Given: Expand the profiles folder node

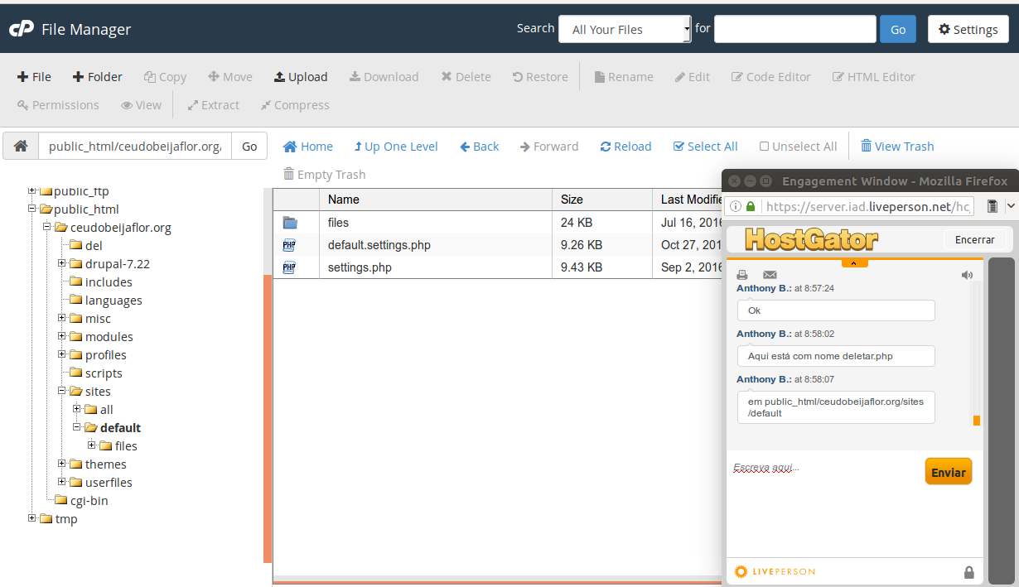Looking at the screenshot, I should pos(62,354).
